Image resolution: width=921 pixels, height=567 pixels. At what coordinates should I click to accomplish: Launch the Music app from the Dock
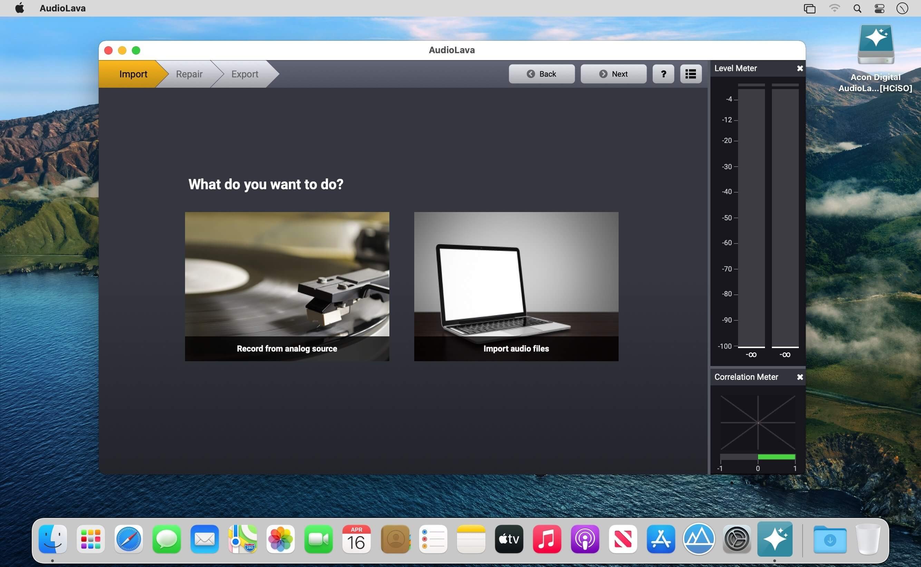547,539
